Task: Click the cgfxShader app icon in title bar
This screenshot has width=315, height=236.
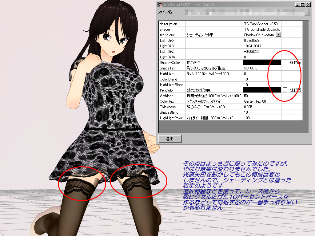Action: coord(160,5)
